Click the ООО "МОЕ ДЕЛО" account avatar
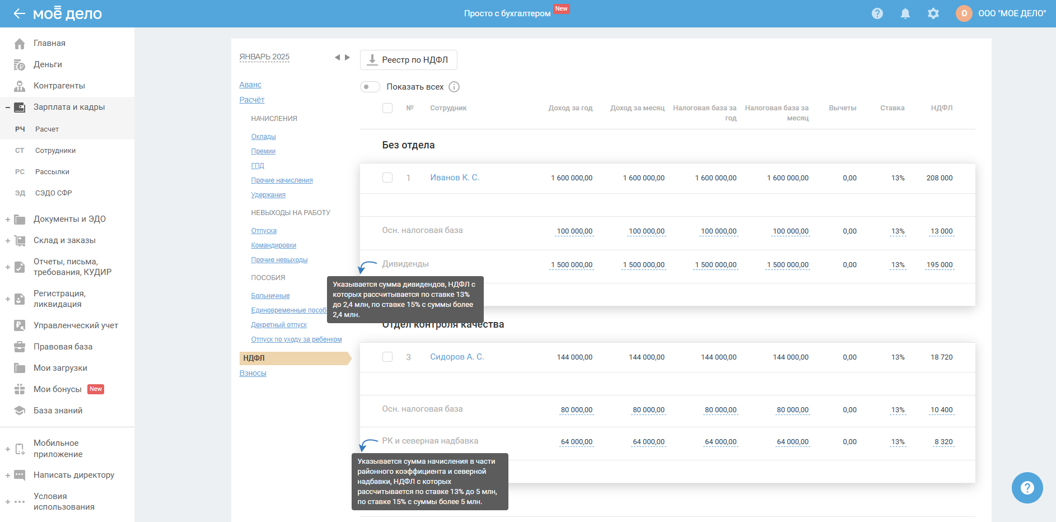The image size is (1056, 522). [x=964, y=13]
